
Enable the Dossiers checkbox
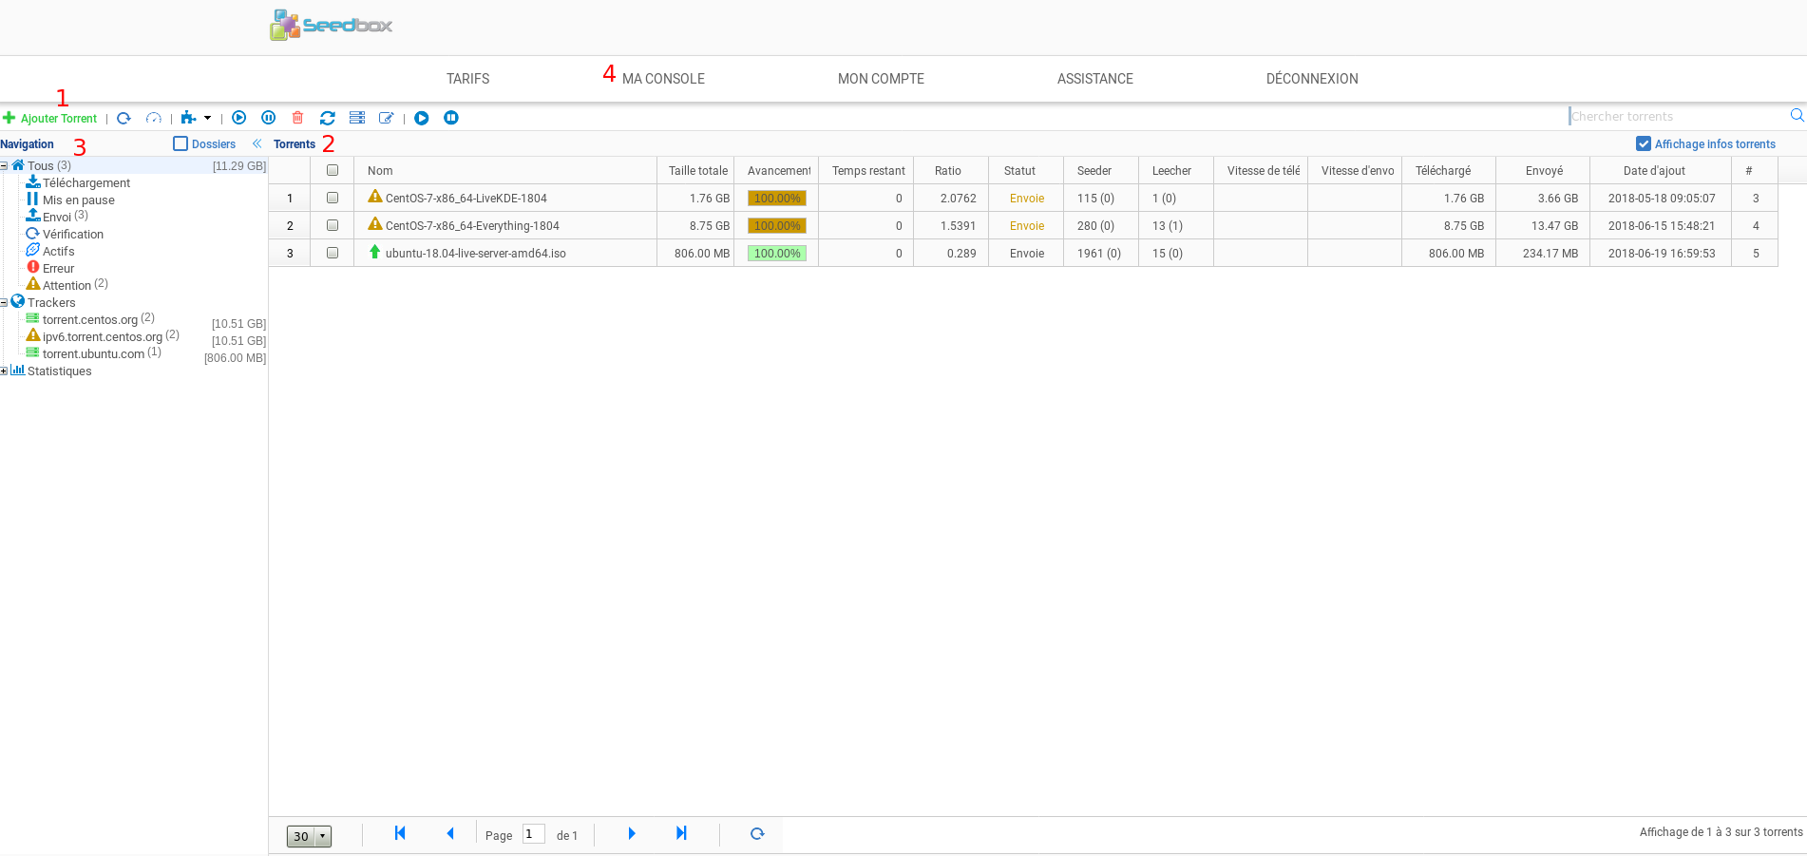click(181, 143)
